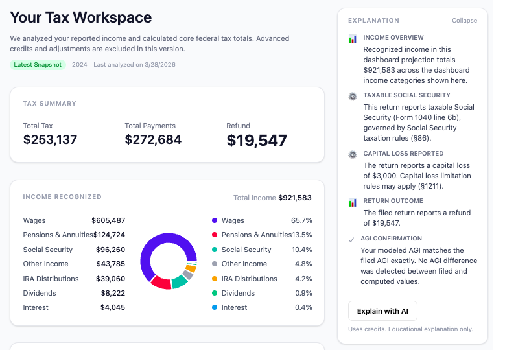Click the orange IRA Distributions legend dot
The height and width of the screenshot is (350, 505).
pos(214,279)
